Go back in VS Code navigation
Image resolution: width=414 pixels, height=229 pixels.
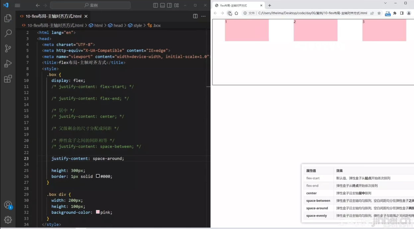[38, 5]
